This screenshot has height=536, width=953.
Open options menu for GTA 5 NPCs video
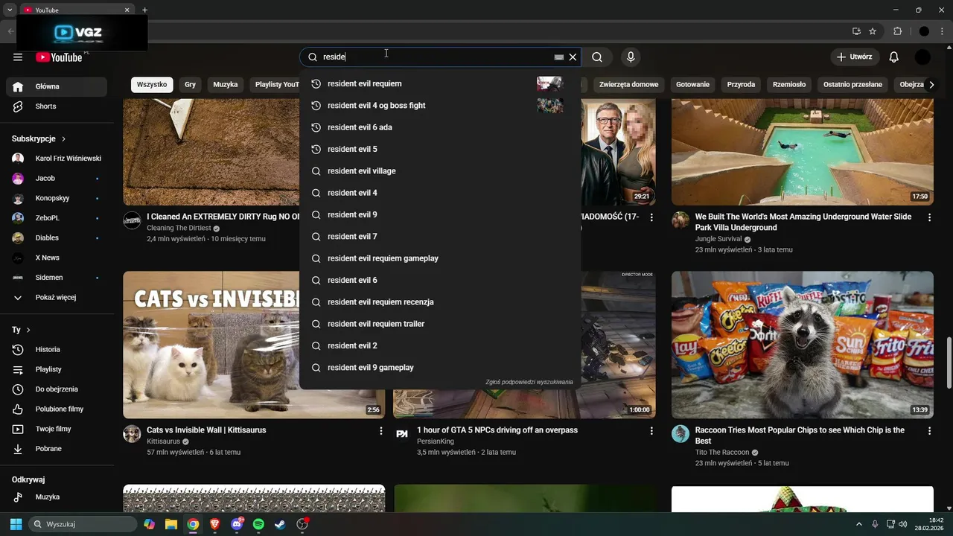(x=651, y=431)
